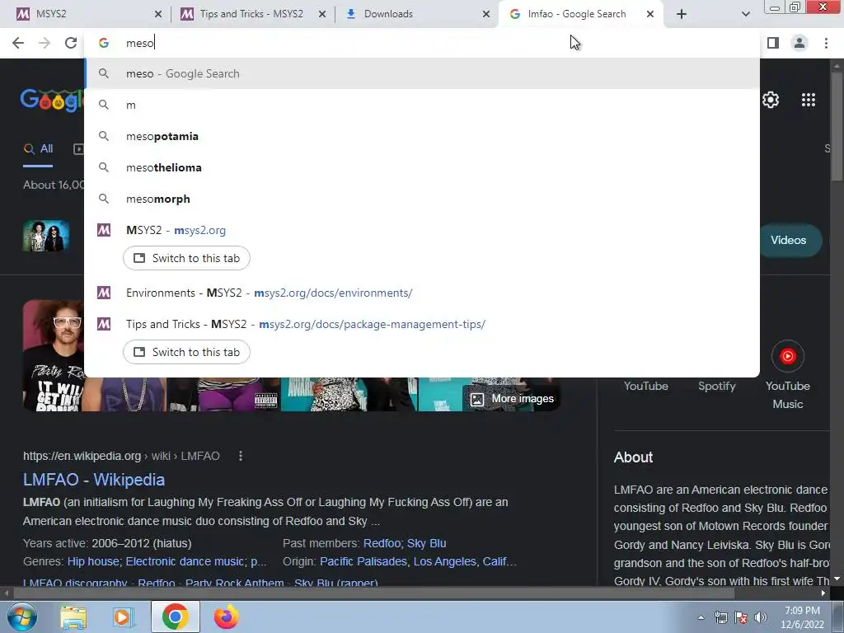Open Google search settings gear
This screenshot has height=633, width=844.
(771, 100)
